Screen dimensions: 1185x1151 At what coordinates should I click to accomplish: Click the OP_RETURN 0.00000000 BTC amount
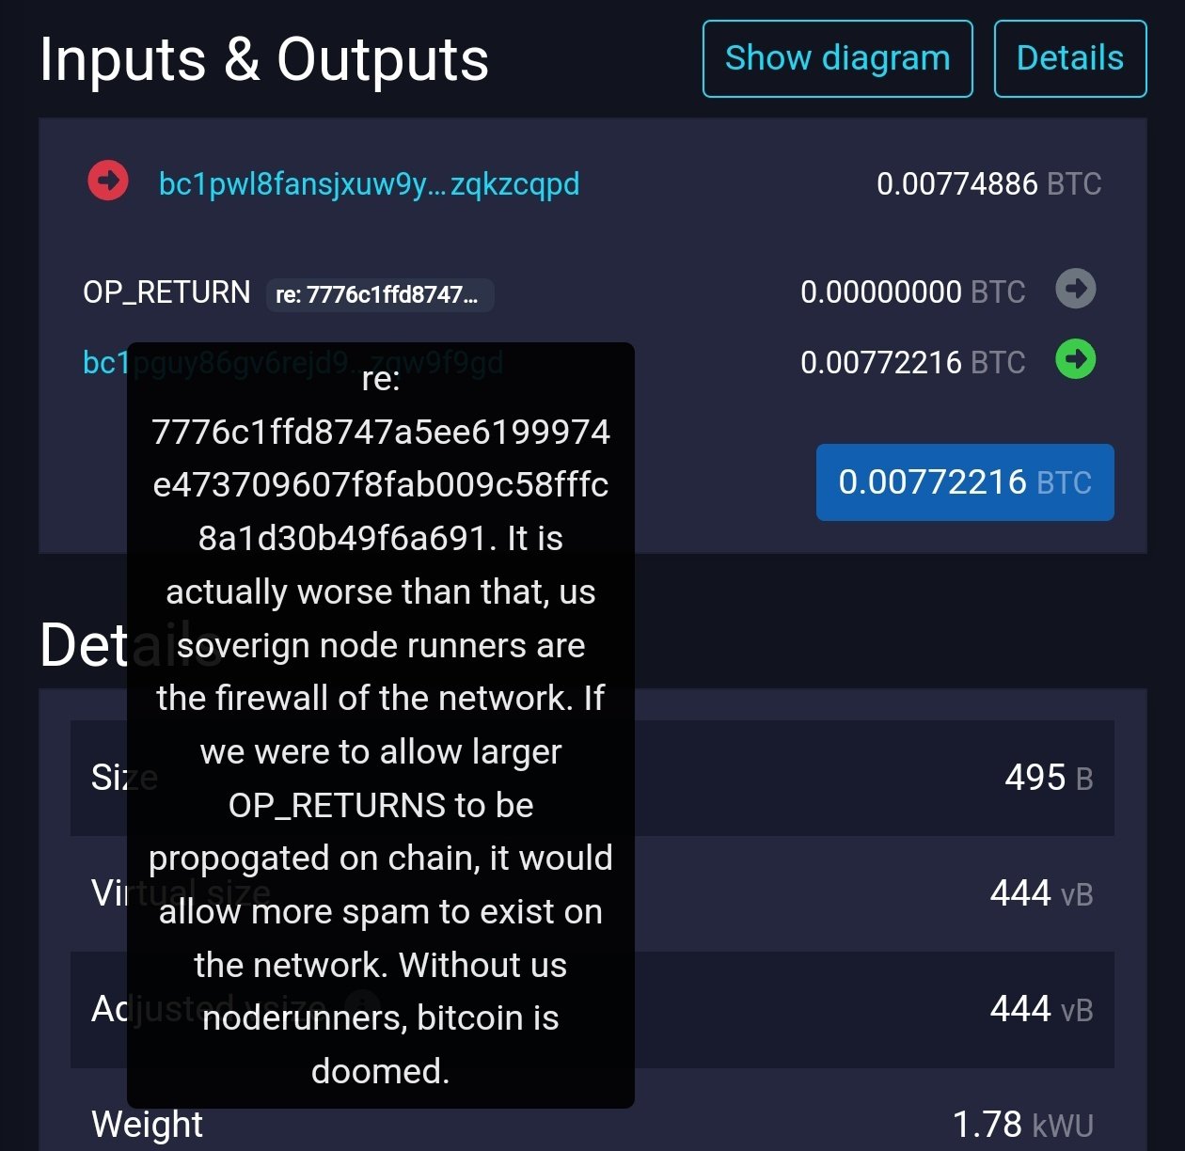912,292
